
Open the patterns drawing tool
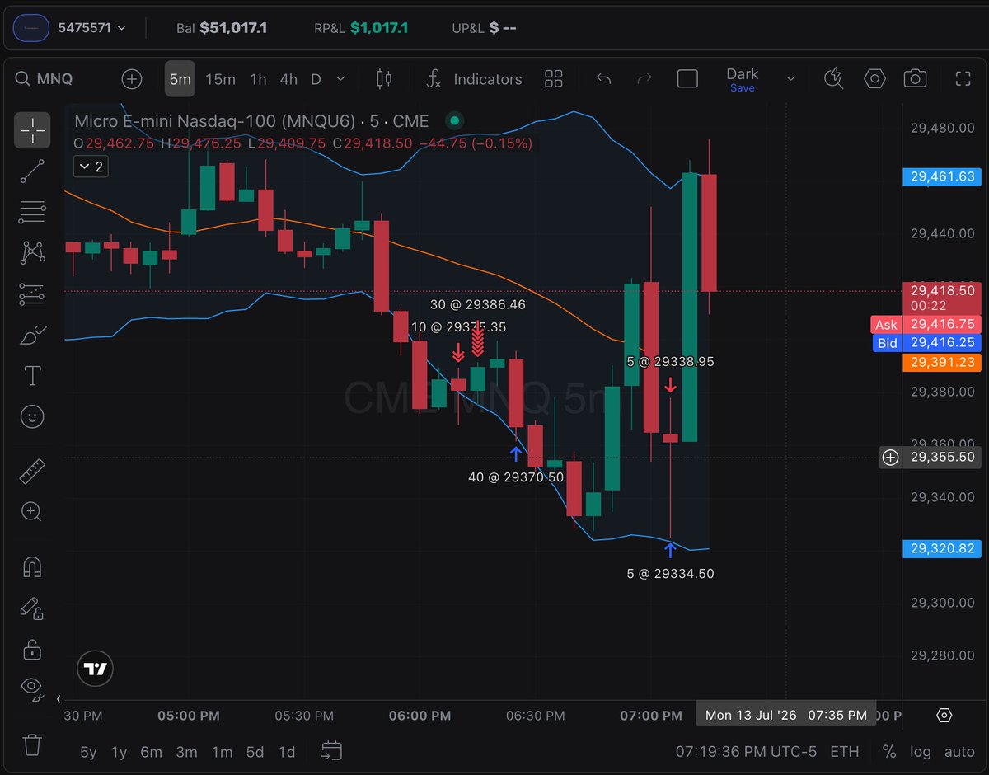32,252
